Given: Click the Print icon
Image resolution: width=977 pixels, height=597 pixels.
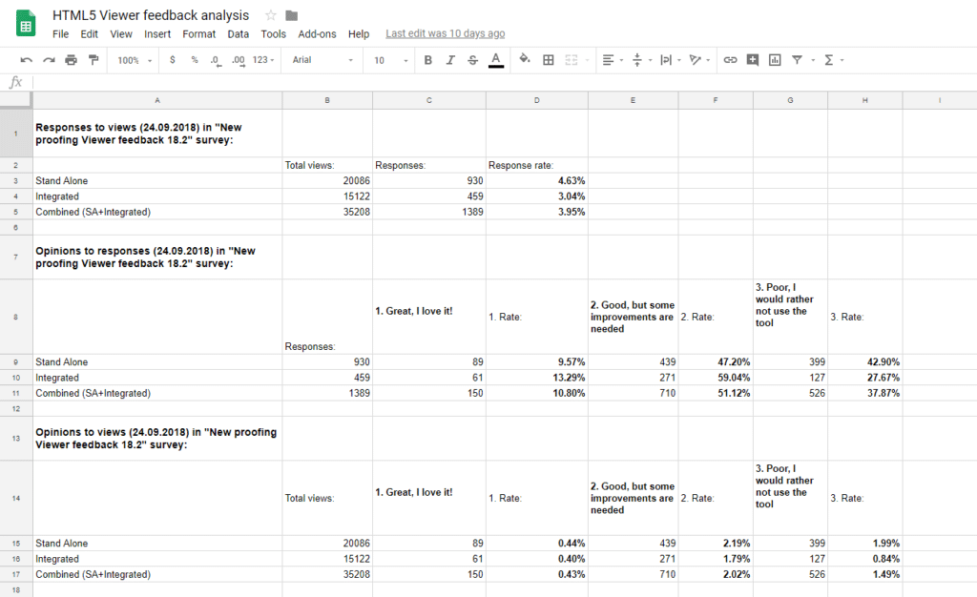Looking at the screenshot, I should (71, 60).
